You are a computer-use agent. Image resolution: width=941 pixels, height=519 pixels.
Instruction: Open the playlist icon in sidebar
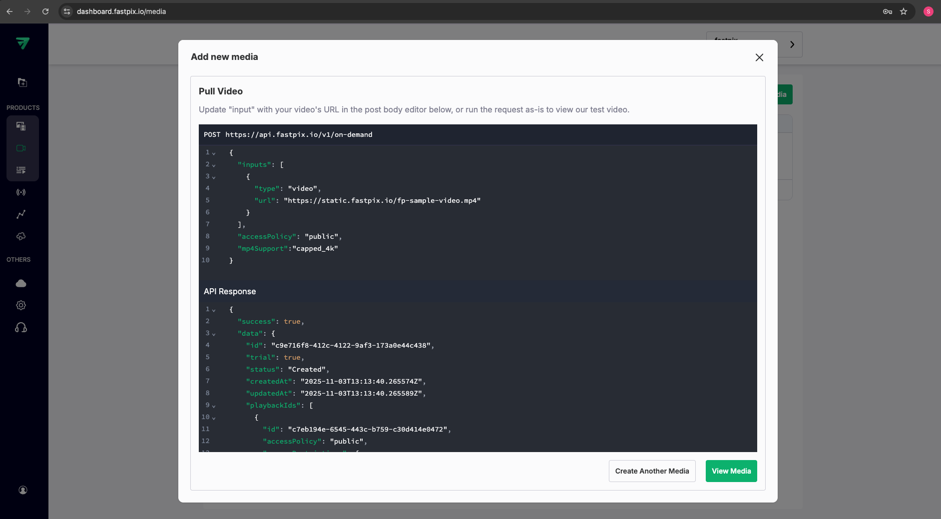(x=21, y=170)
